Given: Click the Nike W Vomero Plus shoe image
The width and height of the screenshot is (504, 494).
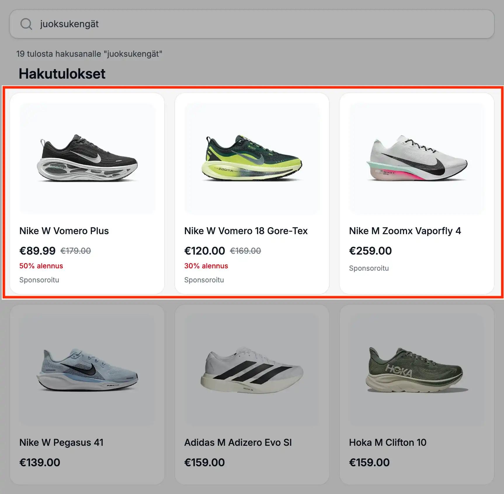Looking at the screenshot, I should point(87,156).
